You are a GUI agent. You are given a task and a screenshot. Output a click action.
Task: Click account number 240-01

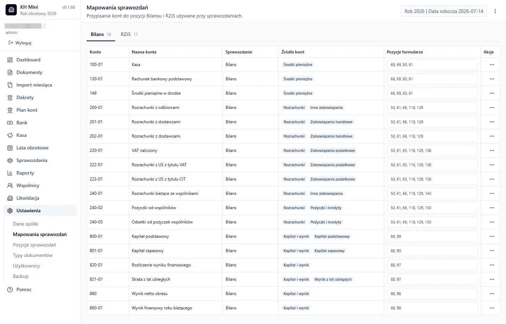click(96, 193)
